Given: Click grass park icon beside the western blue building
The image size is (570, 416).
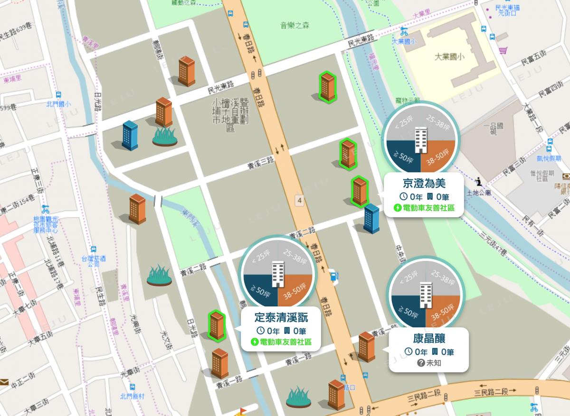Looking at the screenshot, I should tap(165, 136).
